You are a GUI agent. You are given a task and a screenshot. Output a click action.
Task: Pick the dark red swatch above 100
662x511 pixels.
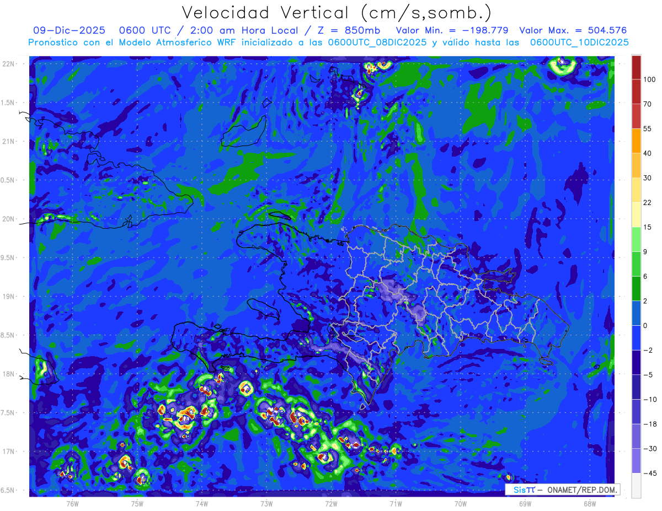pyautogui.click(x=636, y=67)
